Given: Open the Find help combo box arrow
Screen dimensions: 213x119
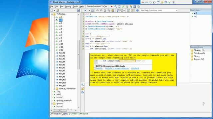Looking at the screenshot, I should coord(176,10).
